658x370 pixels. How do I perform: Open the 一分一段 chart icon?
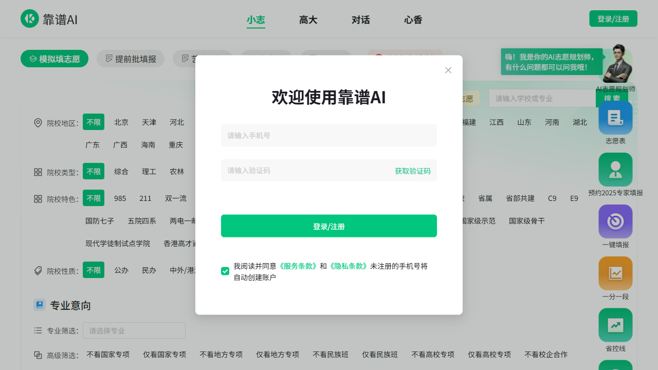(615, 273)
